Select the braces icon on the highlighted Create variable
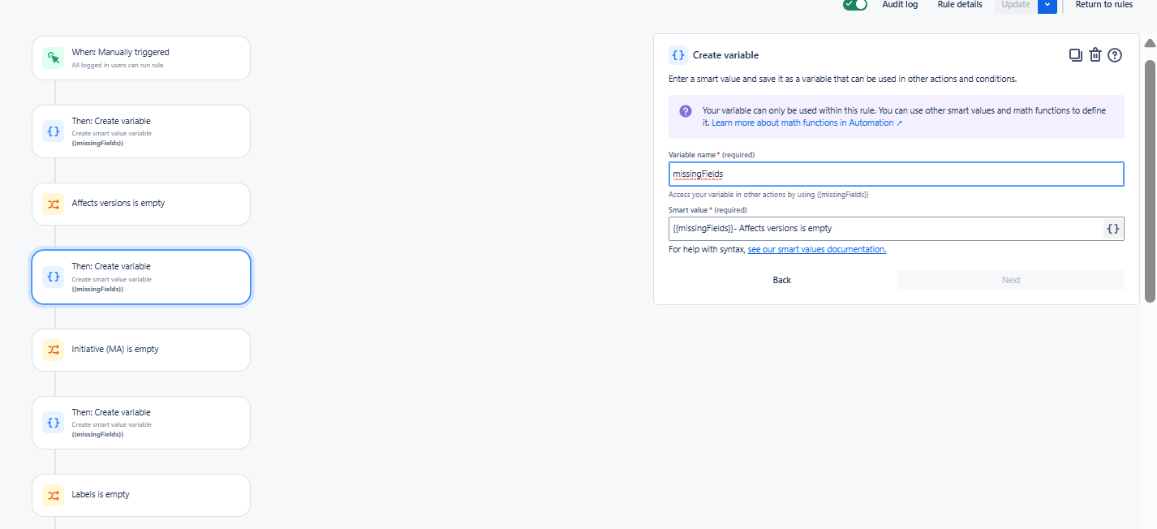1157x529 pixels. pos(52,276)
